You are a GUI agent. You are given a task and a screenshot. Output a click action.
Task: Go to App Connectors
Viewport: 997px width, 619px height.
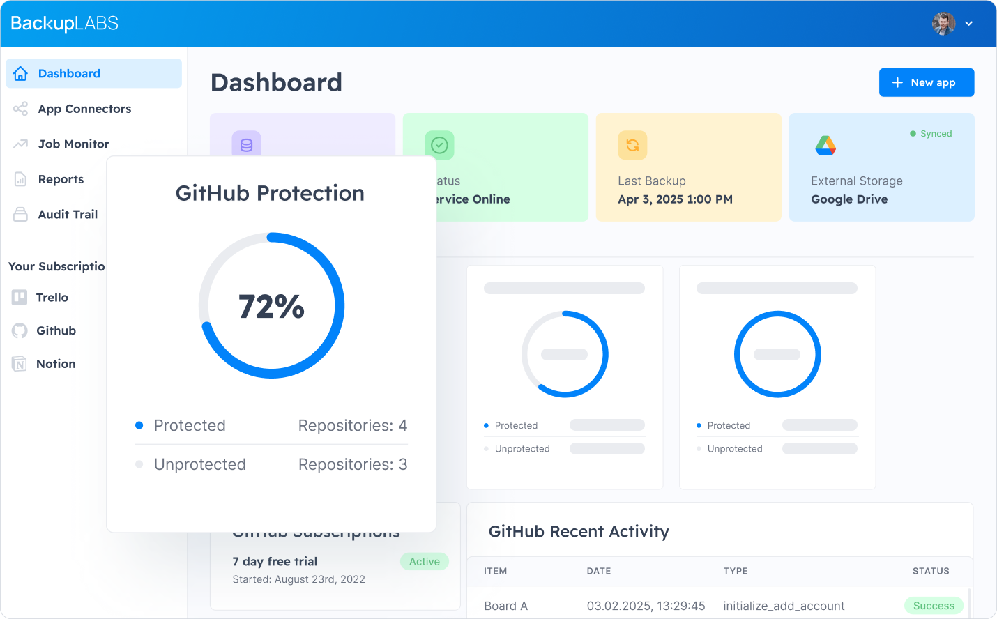84,109
